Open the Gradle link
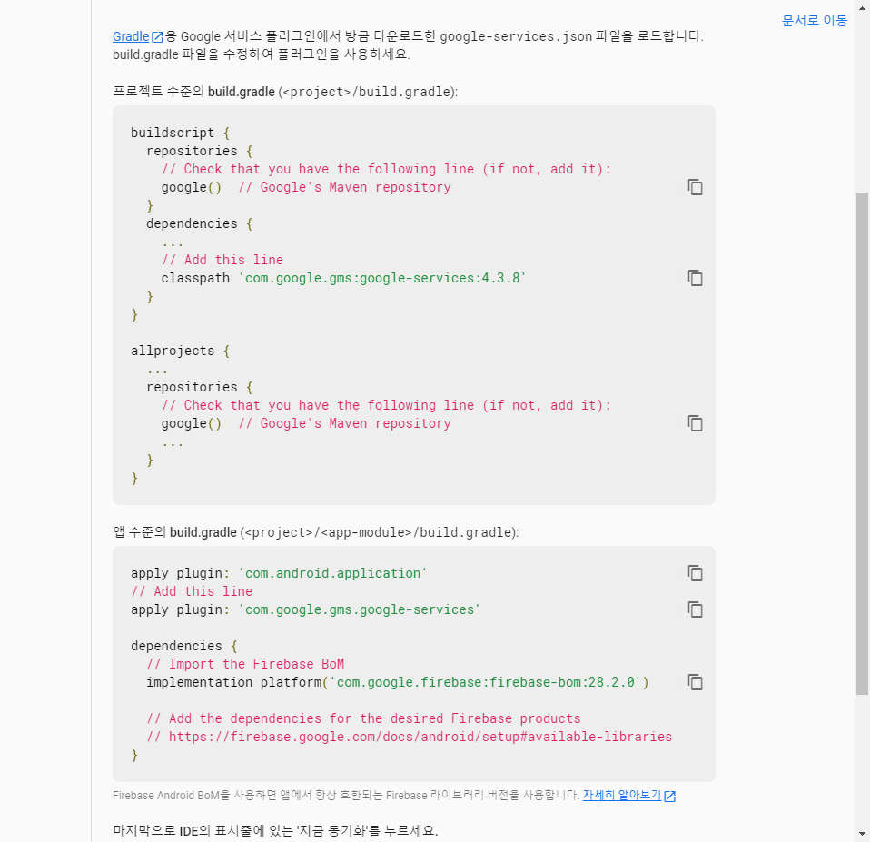 point(131,36)
